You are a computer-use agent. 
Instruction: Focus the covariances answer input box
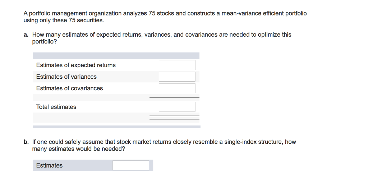[x=177, y=88]
